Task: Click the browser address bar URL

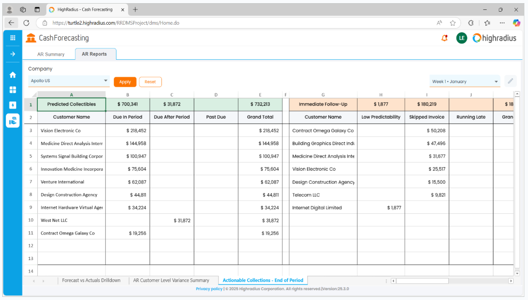Action: pyautogui.click(x=116, y=23)
